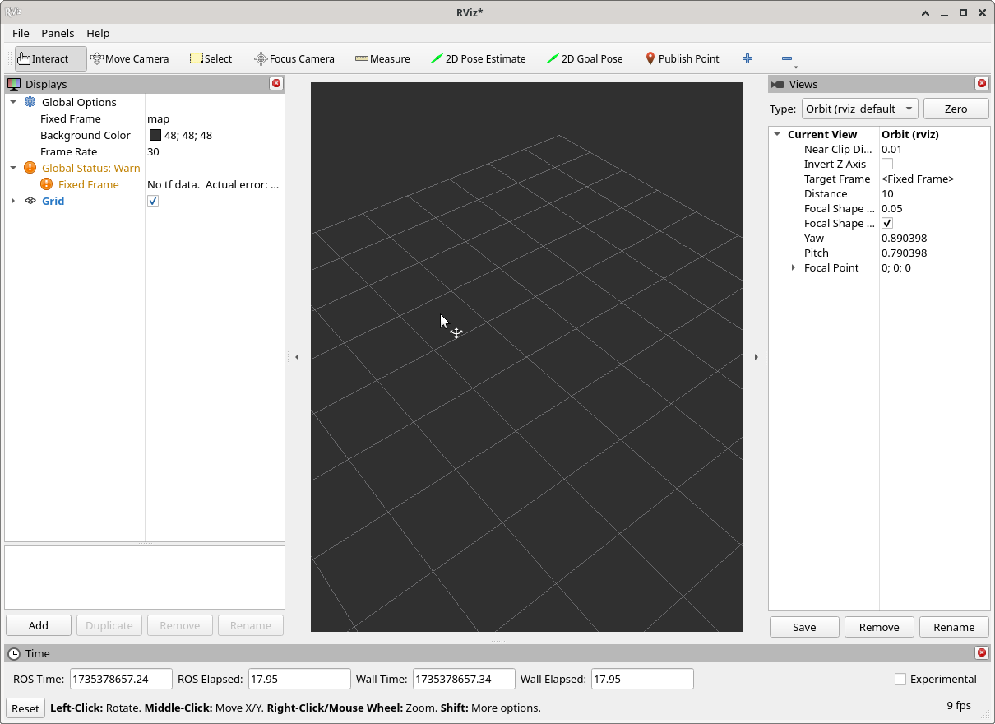Activate the Focus Camera tool
Image resolution: width=995 pixels, height=724 pixels.
(x=294, y=58)
